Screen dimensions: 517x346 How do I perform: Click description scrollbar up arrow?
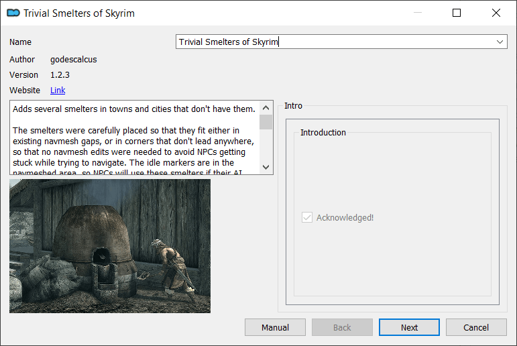(x=266, y=108)
